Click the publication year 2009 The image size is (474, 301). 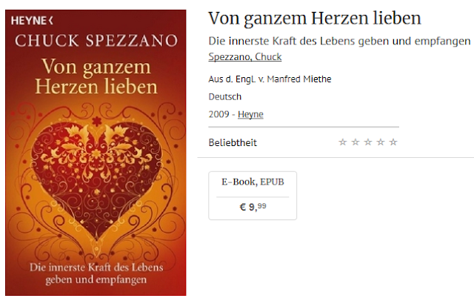[x=219, y=114]
